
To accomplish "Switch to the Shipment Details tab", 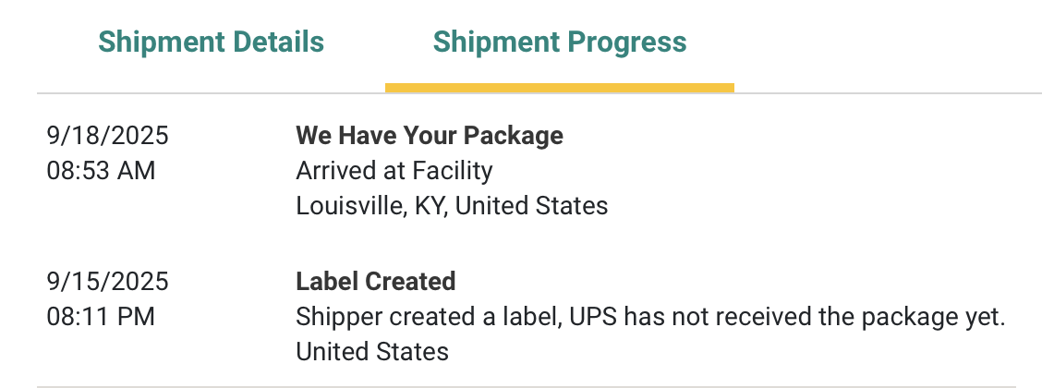I will coord(211,42).
